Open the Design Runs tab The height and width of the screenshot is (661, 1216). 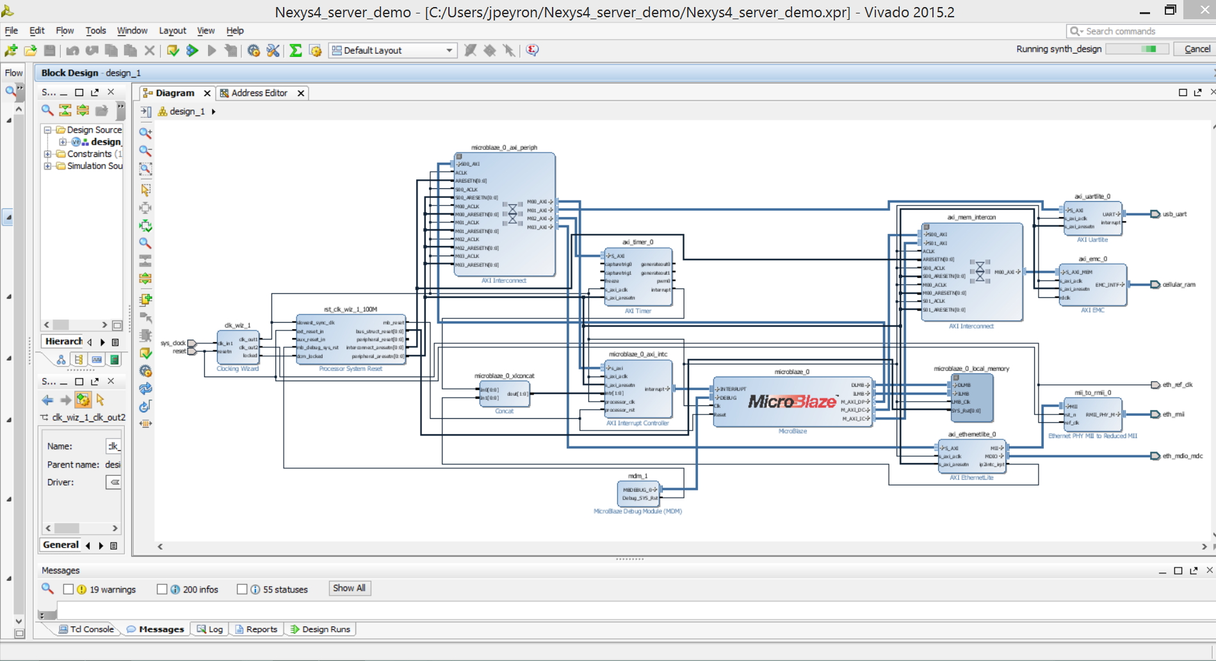pos(320,630)
